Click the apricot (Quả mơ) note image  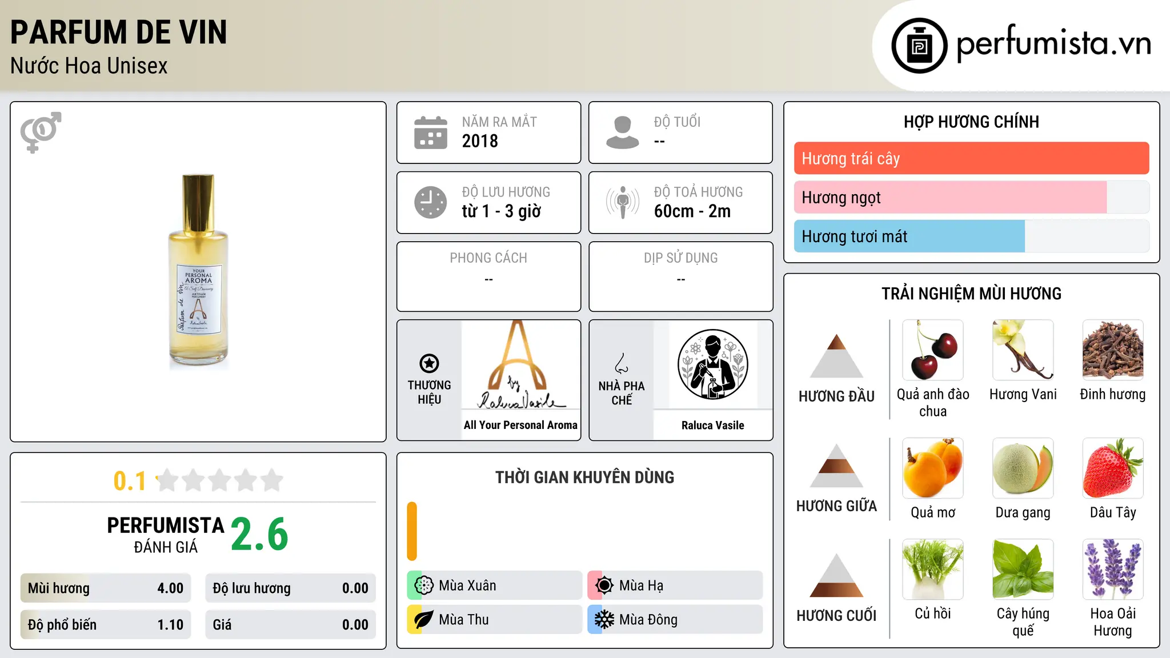click(x=933, y=468)
